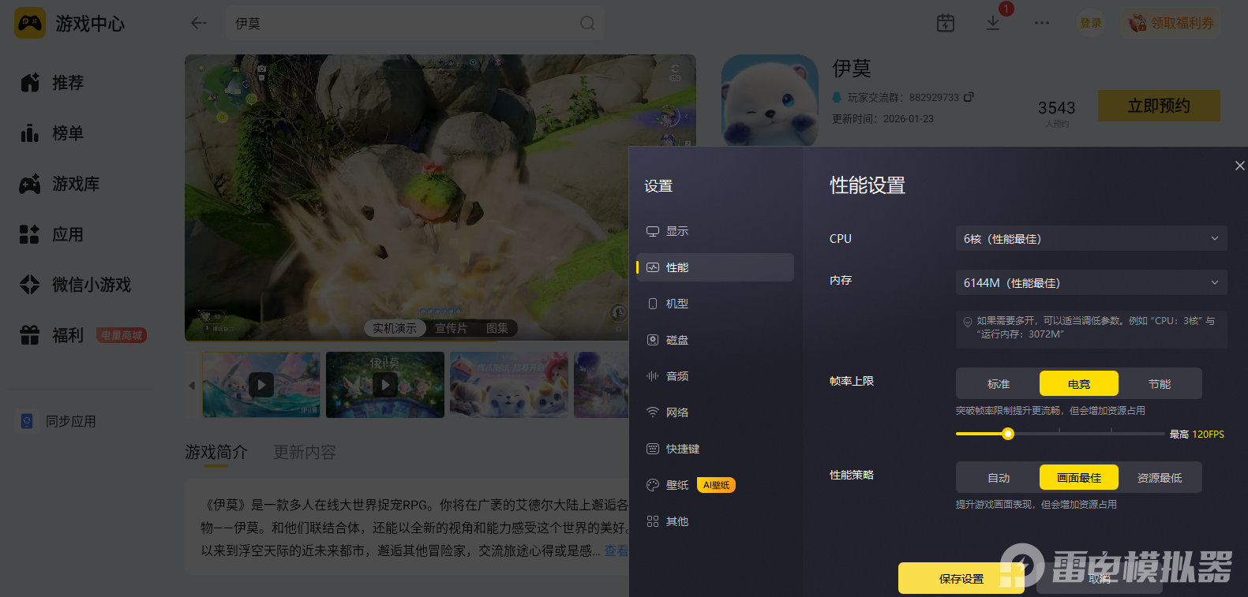
Task: Open 同步应用 in the sidebar
Action: coord(59,421)
